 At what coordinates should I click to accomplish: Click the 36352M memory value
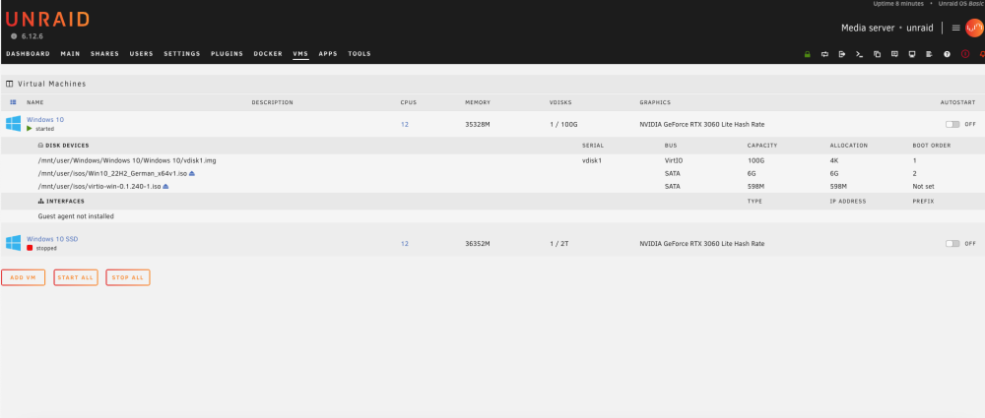(x=478, y=244)
